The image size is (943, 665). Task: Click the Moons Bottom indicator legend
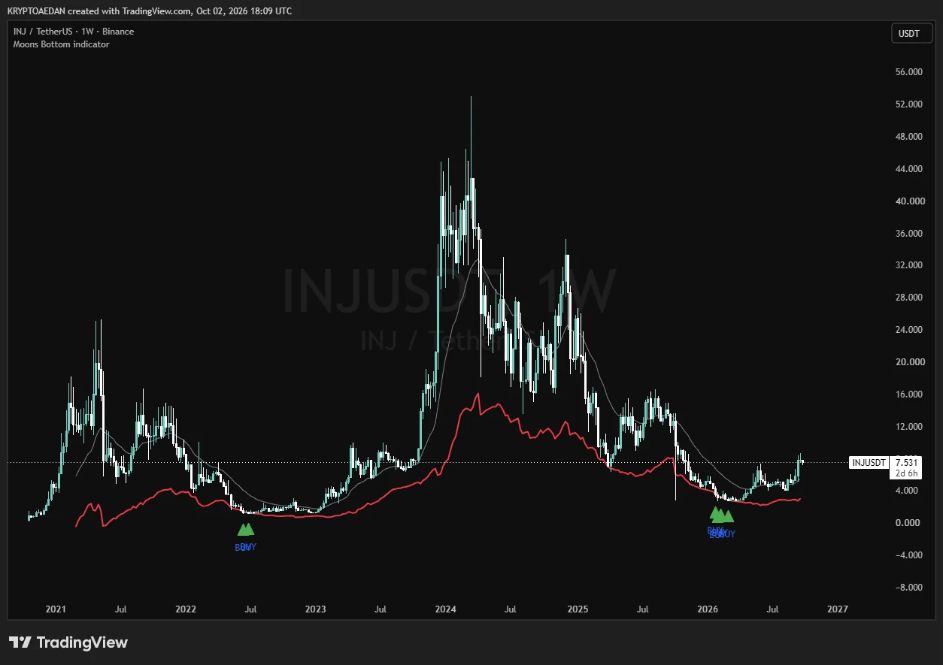61,44
